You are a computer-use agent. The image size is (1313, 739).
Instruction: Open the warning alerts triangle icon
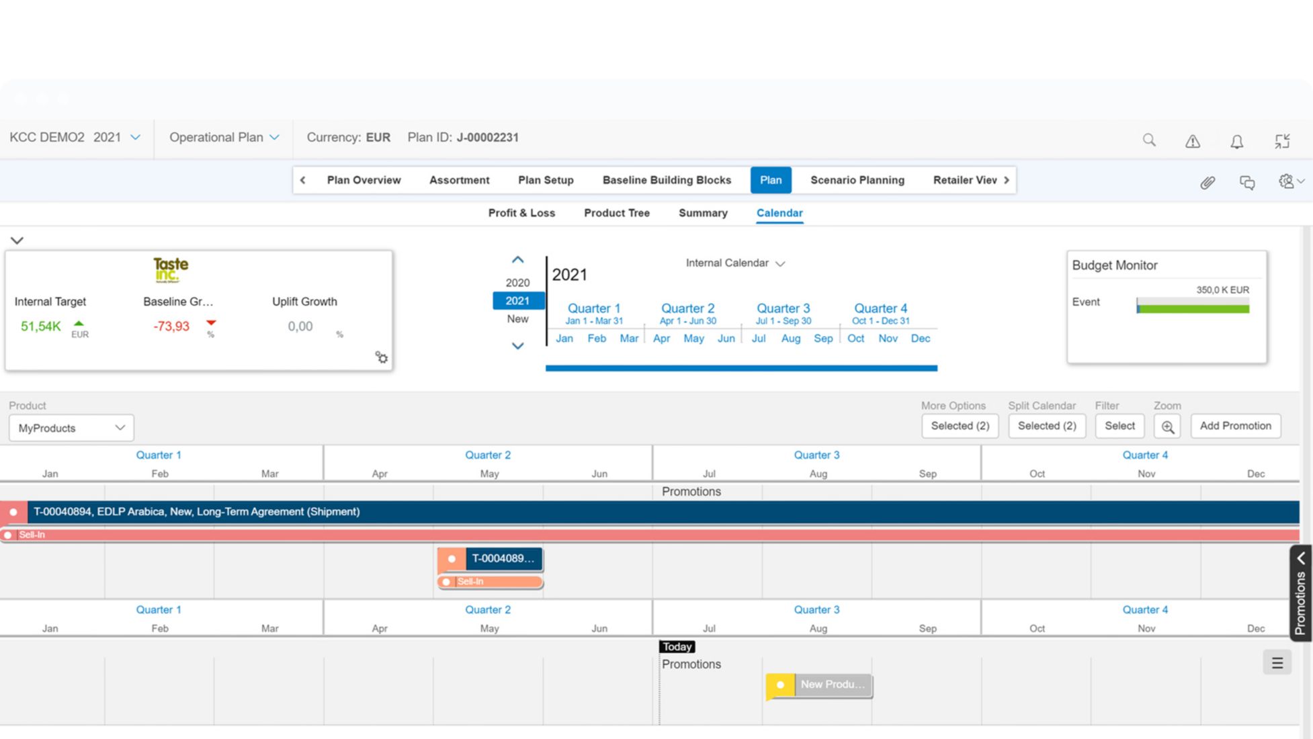[x=1192, y=141]
